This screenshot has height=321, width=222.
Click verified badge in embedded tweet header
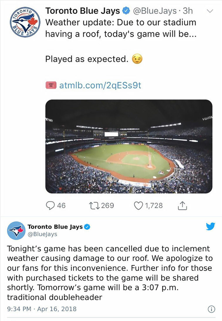(x=87, y=227)
